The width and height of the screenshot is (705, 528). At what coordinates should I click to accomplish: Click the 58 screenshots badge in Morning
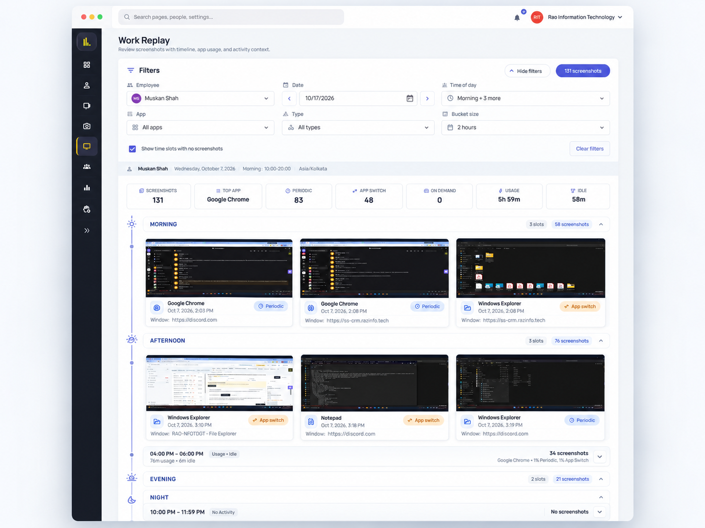pyautogui.click(x=572, y=224)
